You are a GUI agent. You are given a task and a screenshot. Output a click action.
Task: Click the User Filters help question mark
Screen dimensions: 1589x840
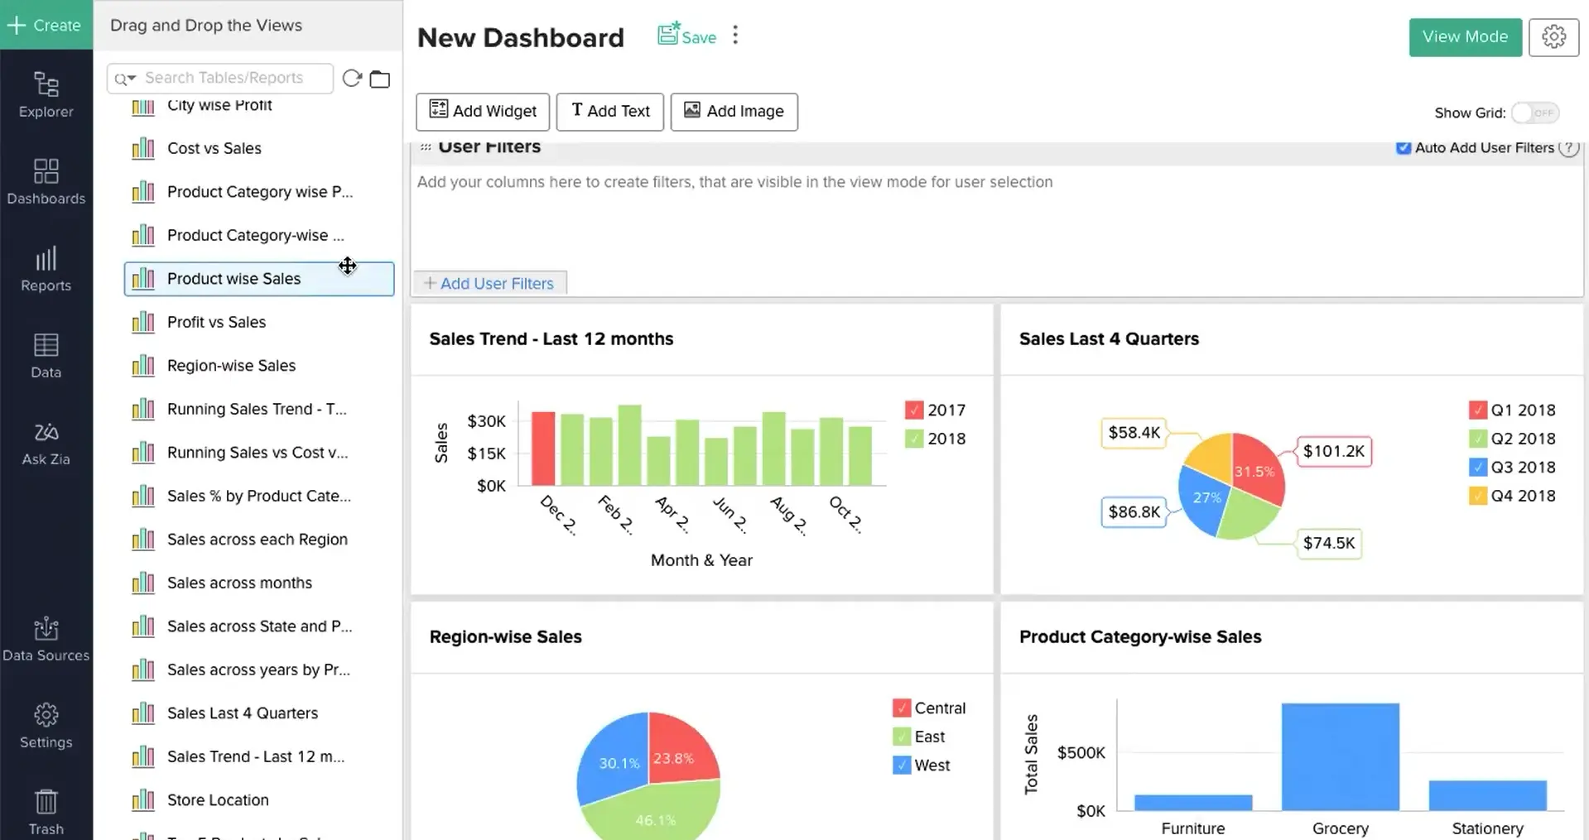click(x=1570, y=147)
